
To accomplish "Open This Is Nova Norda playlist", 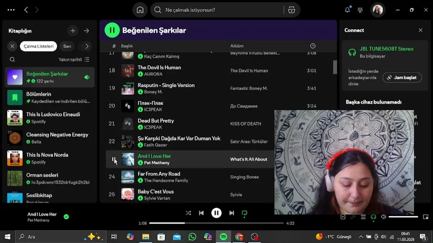I will point(50,158).
